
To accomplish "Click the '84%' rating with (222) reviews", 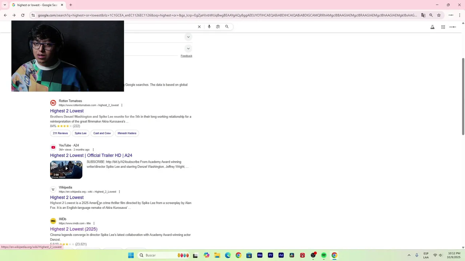I will tap(65, 126).
